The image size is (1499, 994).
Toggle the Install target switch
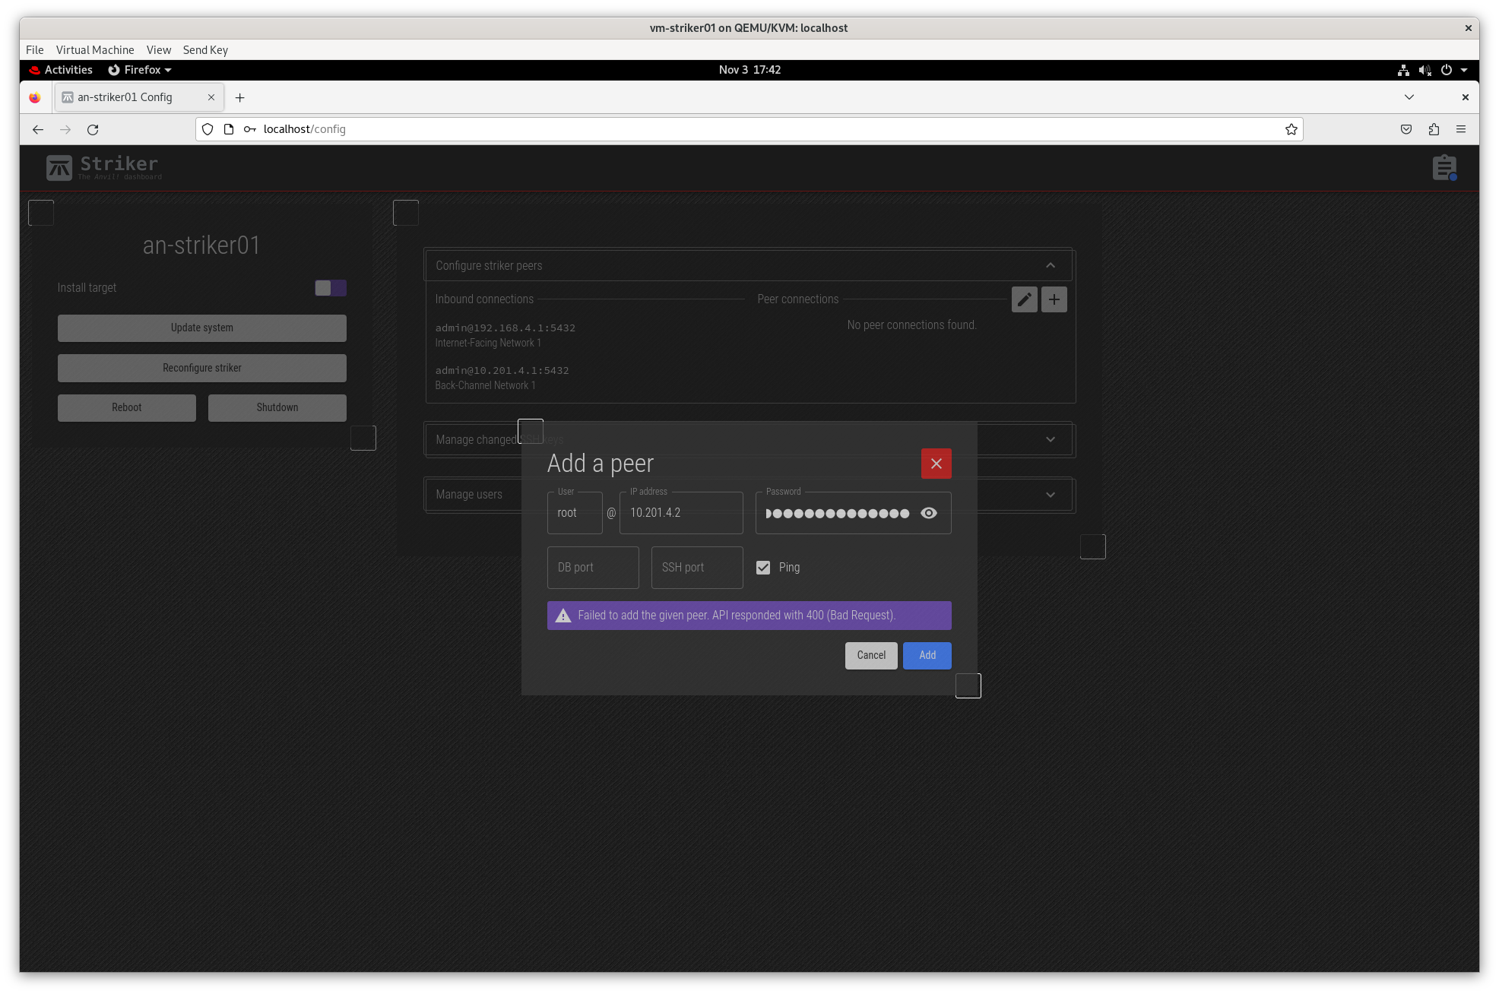[x=331, y=288]
